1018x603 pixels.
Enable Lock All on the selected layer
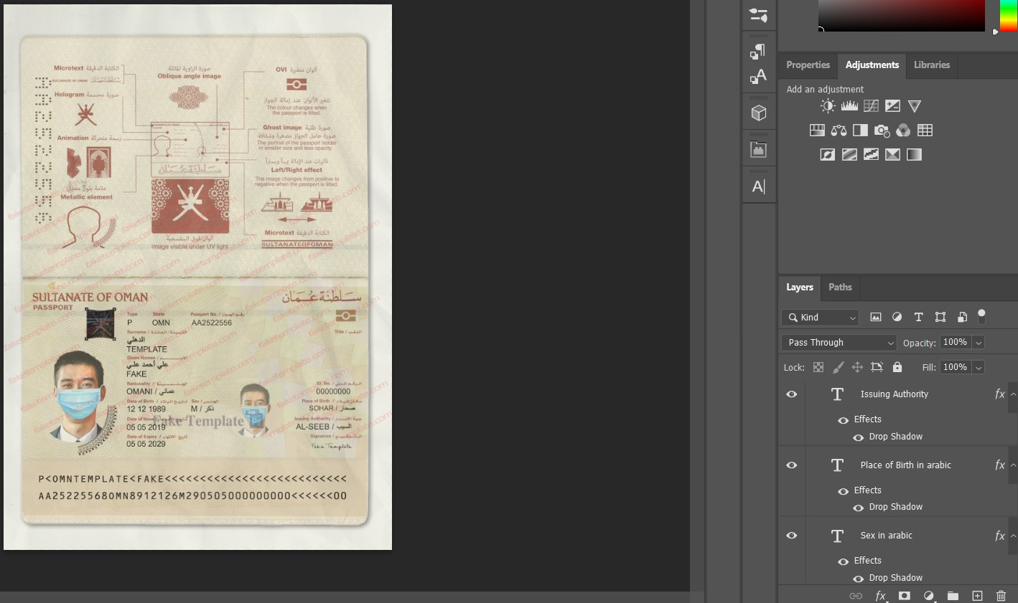(x=897, y=367)
